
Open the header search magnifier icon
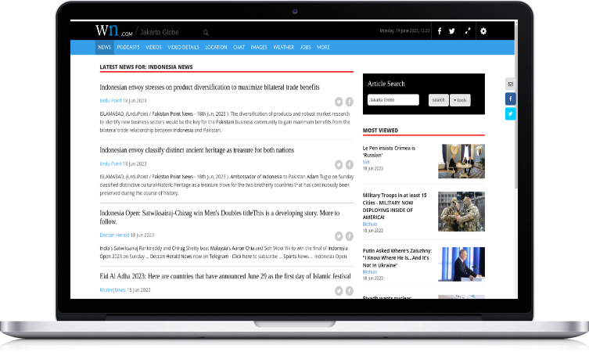point(206,33)
